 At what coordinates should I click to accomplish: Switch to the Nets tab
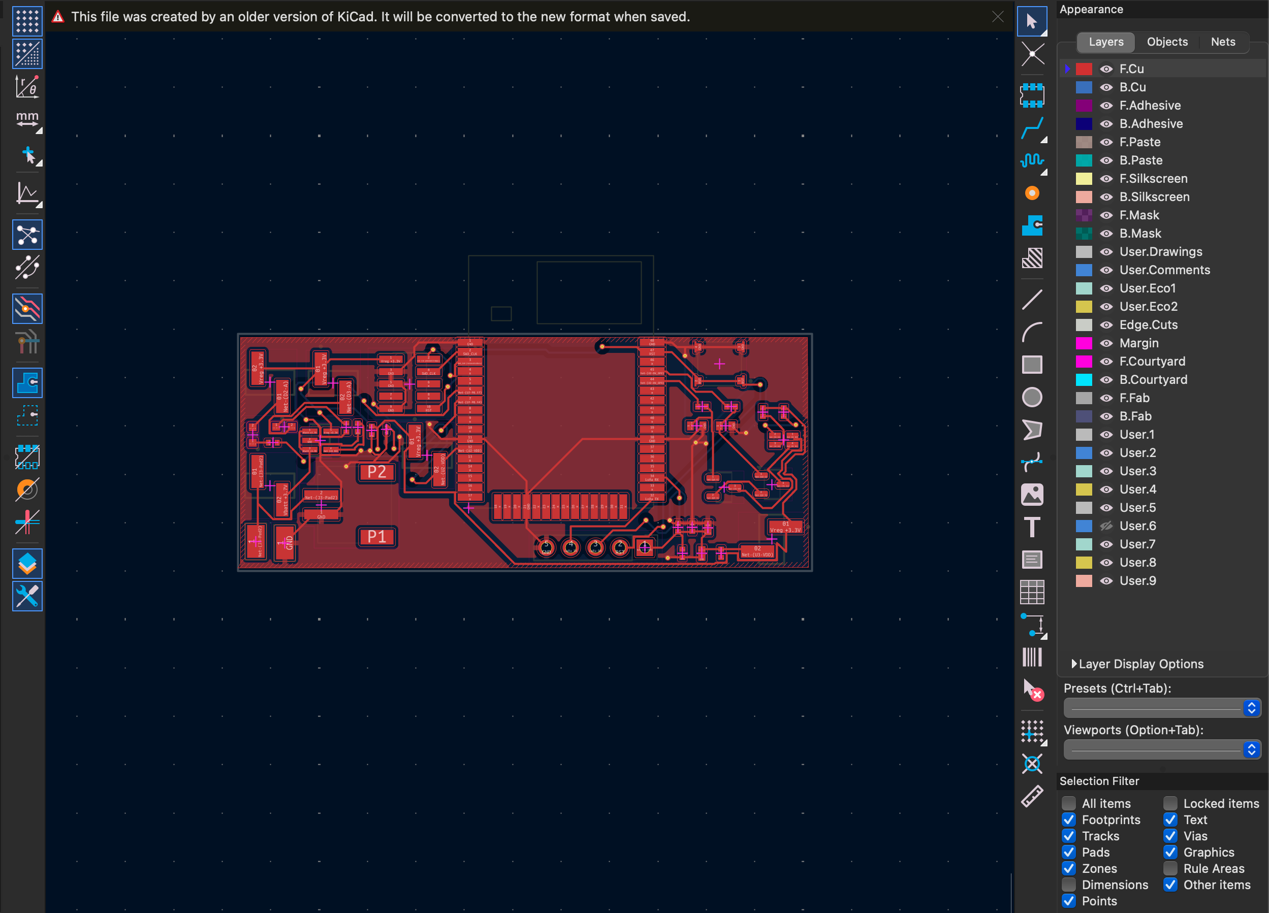click(1223, 42)
